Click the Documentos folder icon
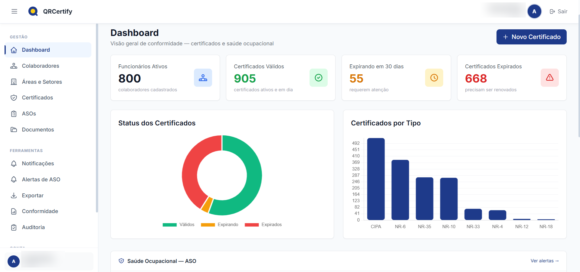 point(14,130)
